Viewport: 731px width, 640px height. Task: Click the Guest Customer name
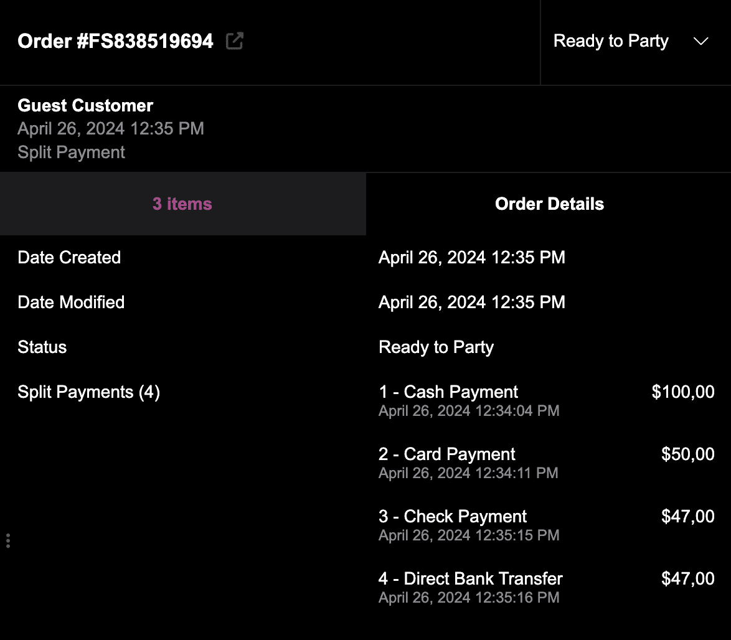pyautogui.click(x=85, y=105)
